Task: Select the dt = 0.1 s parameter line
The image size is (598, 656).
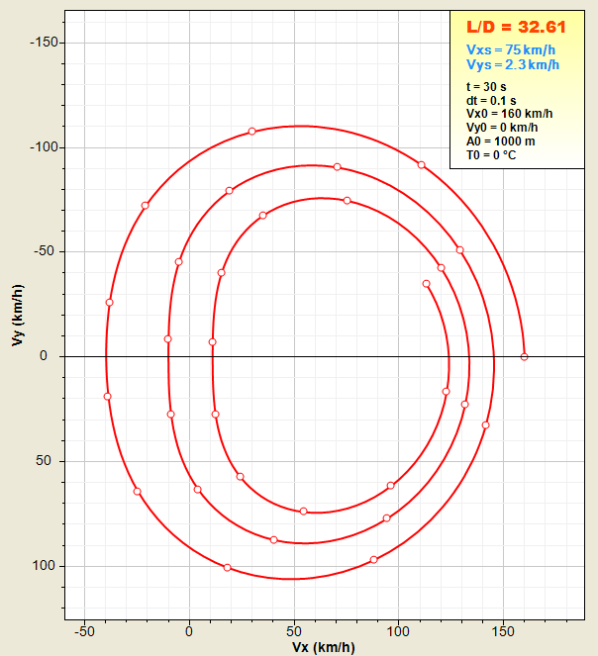Action: click(491, 101)
